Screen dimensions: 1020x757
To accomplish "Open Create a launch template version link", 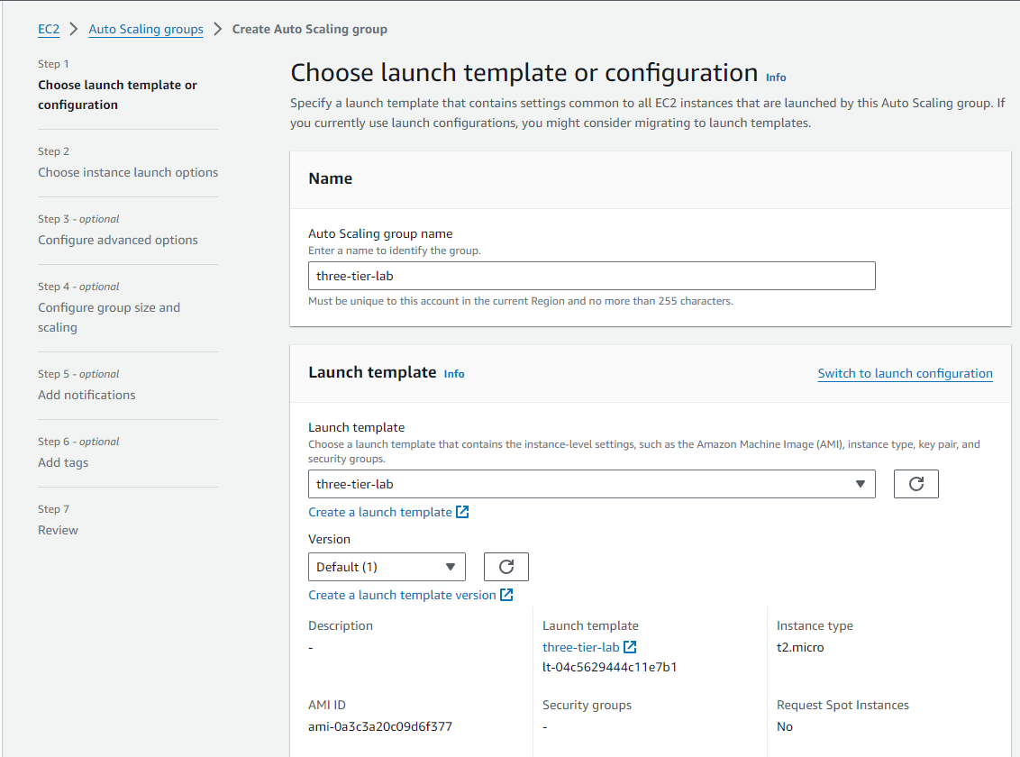I will (402, 595).
